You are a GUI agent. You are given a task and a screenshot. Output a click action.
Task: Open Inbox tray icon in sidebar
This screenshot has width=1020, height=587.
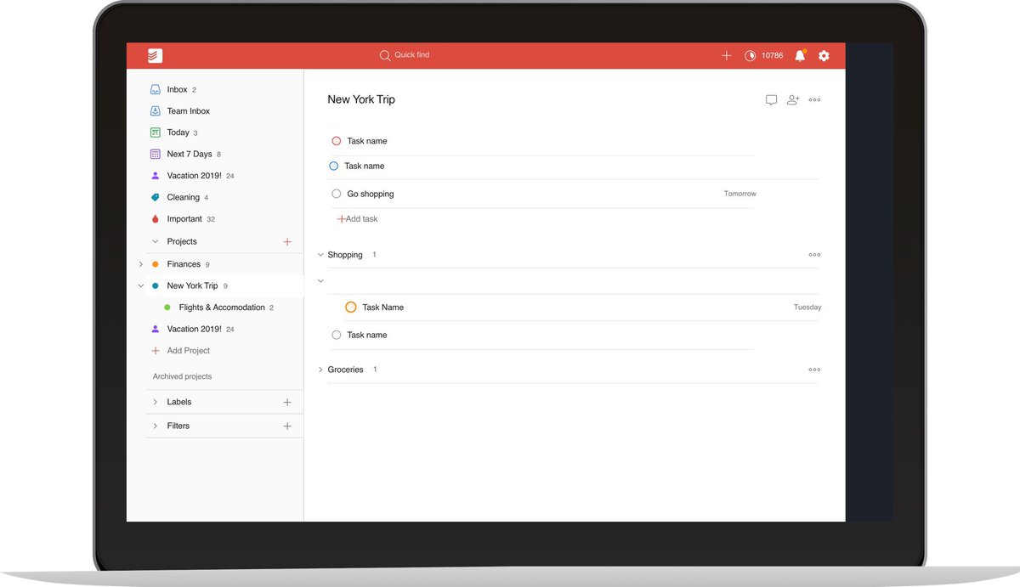tap(155, 89)
